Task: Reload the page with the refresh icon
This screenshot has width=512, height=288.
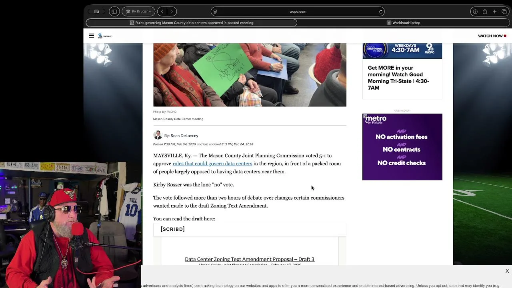Action: [x=381, y=12]
